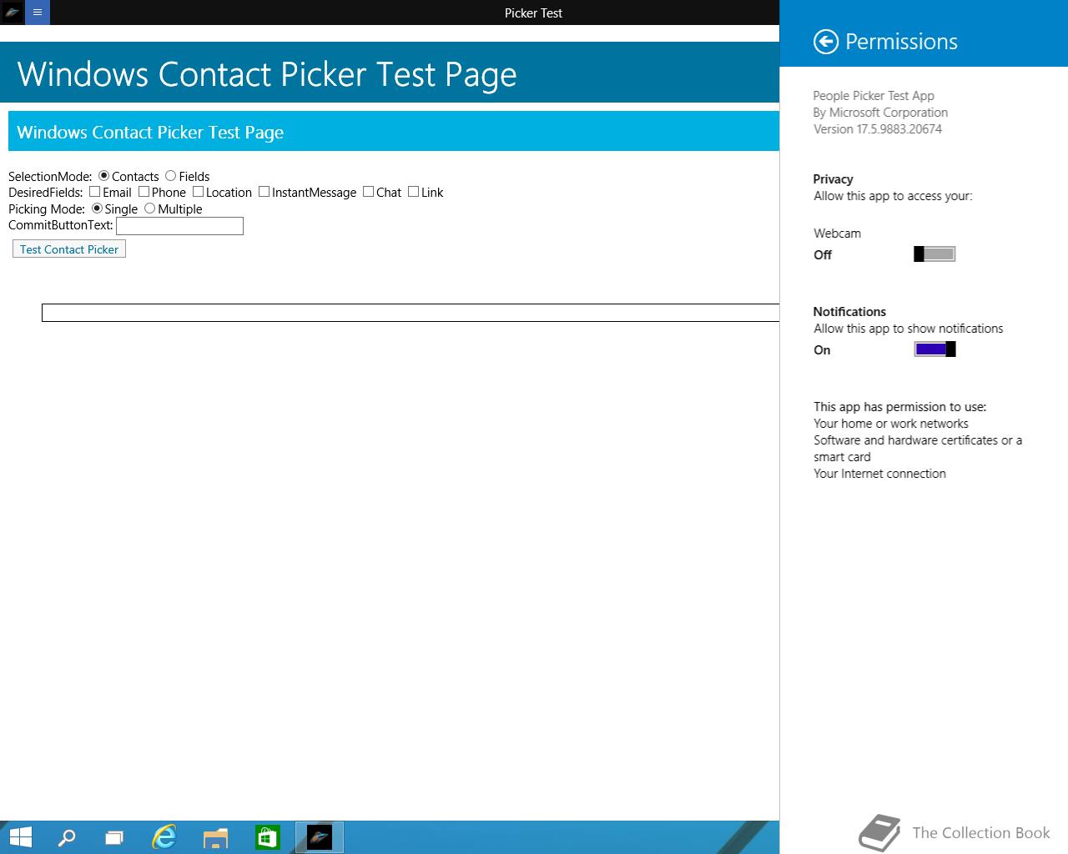Click the empty results output box

[x=411, y=313]
